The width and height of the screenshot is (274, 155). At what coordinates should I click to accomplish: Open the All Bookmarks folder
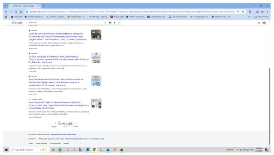click(262, 17)
